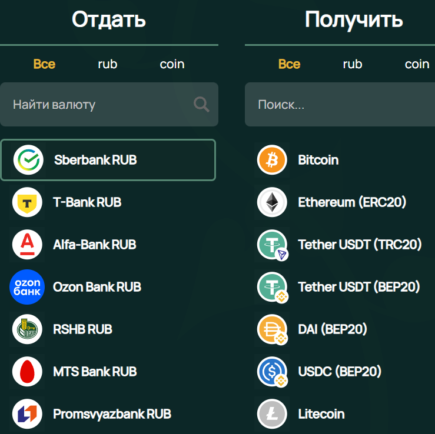Select the Все tab under Отдать
The height and width of the screenshot is (434, 435).
point(44,64)
